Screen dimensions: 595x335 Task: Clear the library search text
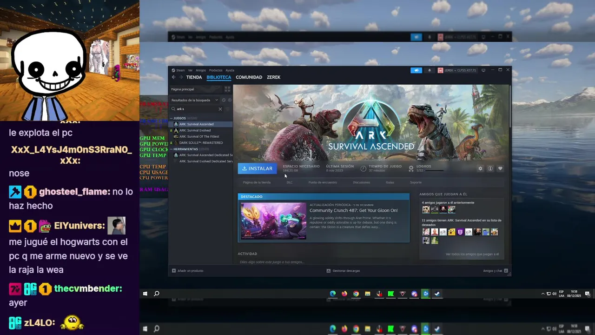(x=220, y=109)
